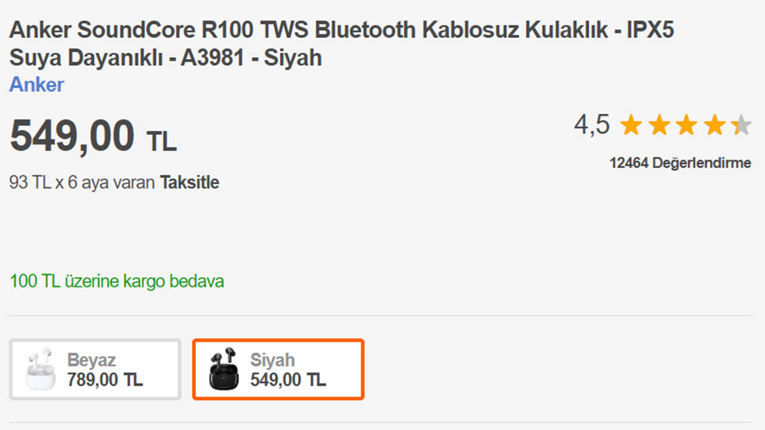
Task: Click the 789,00 TL variant price
Action: point(105,380)
